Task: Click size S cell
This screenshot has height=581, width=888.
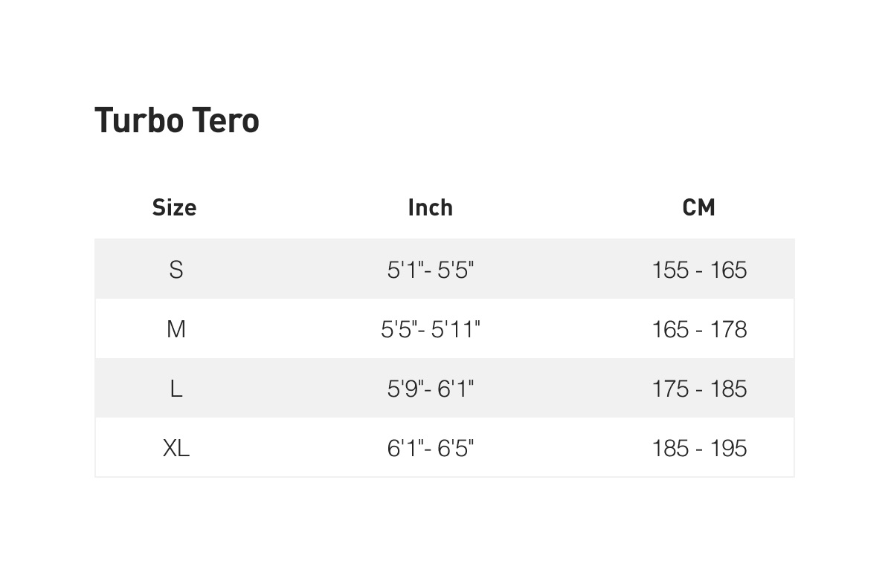Action: tap(176, 270)
